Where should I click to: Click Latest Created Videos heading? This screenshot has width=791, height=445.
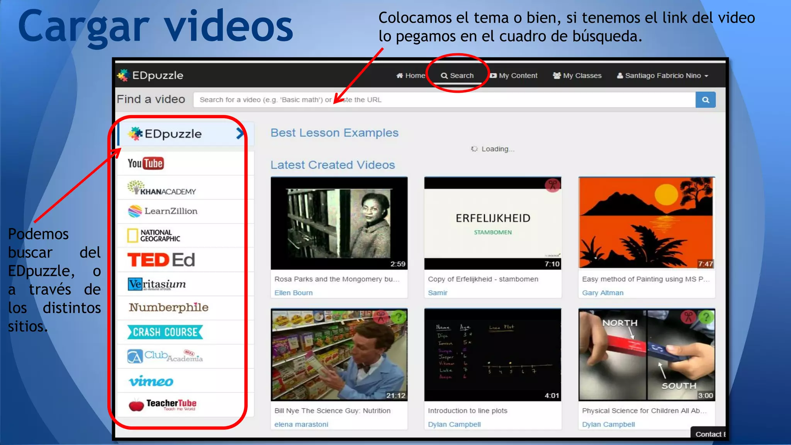click(333, 165)
